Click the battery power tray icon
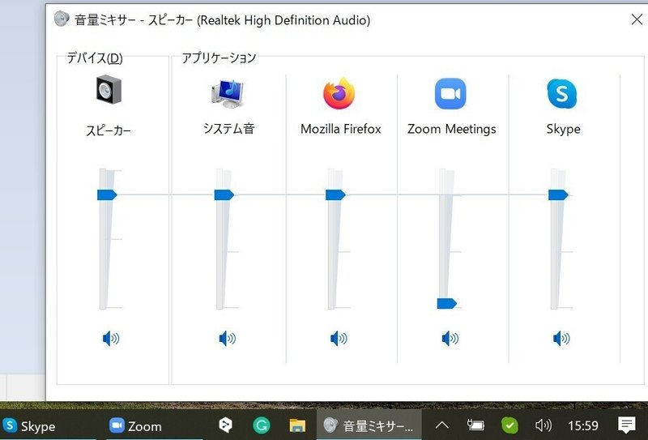The width and height of the screenshot is (648, 440). coord(475,425)
